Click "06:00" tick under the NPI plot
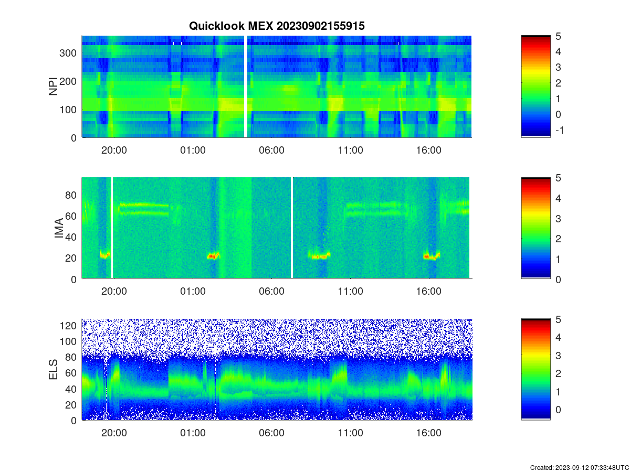The height and width of the screenshot is (472, 630). point(271,150)
